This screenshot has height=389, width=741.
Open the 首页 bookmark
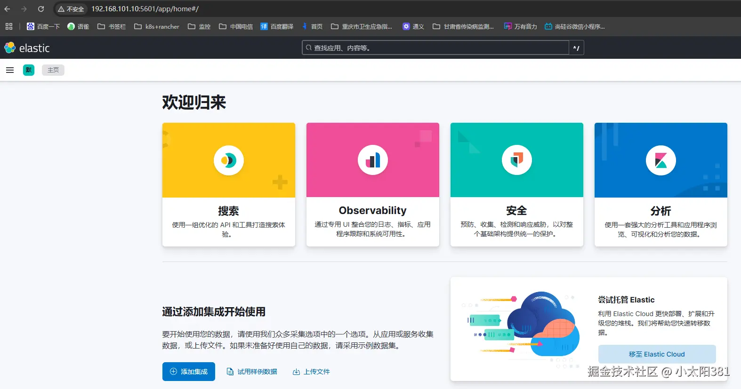pos(313,26)
